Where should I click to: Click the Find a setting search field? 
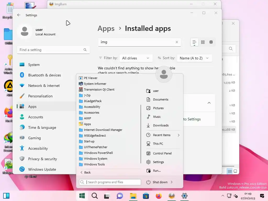(53, 50)
